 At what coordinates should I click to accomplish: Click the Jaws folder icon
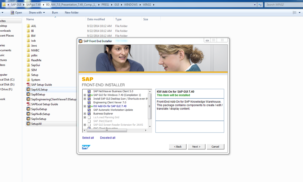[x=28, y=46]
